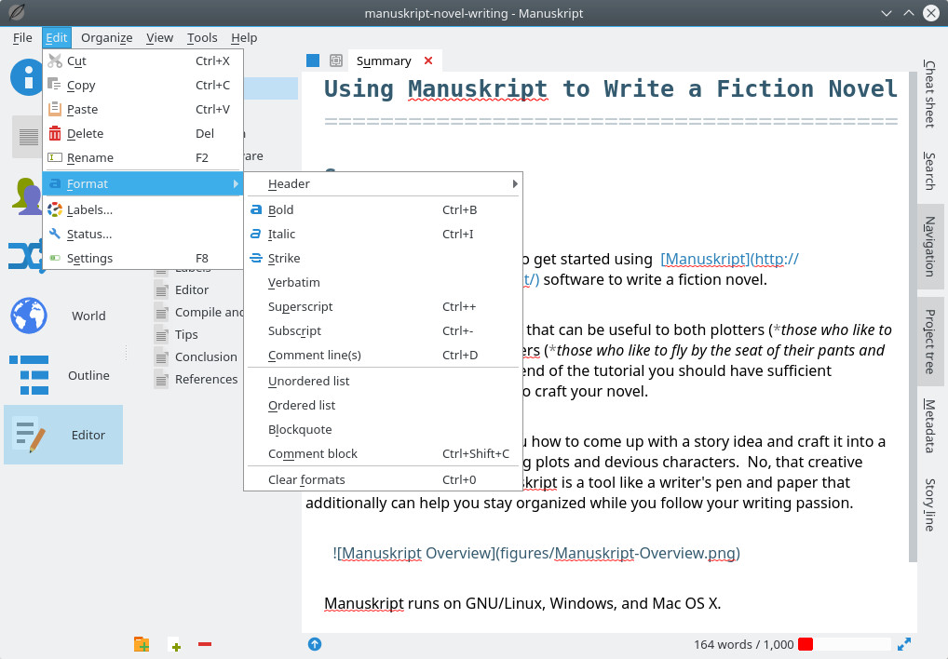Image resolution: width=948 pixels, height=659 pixels.
Task: Open the File menu
Action: [x=22, y=37]
